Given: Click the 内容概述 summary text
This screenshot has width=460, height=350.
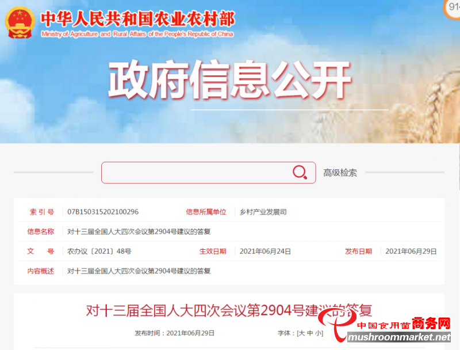Looking at the screenshot, I should [139, 271].
